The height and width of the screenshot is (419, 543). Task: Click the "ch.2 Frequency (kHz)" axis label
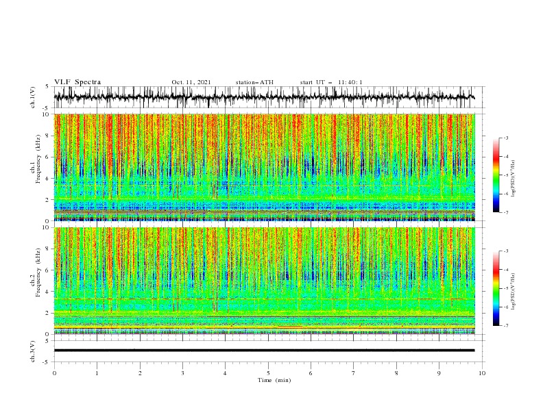(36, 272)
